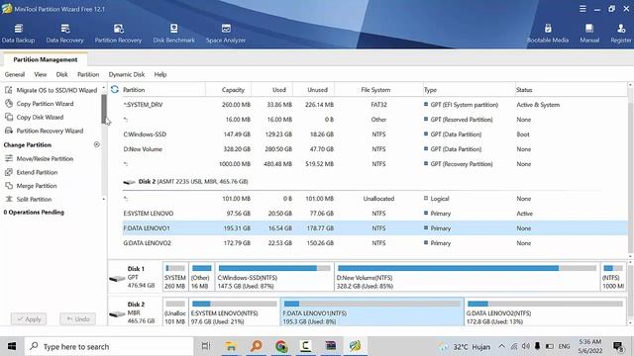634x356 pixels.
Task: Select the G:DATA LENOVO2 partition row
Action: pos(374,243)
